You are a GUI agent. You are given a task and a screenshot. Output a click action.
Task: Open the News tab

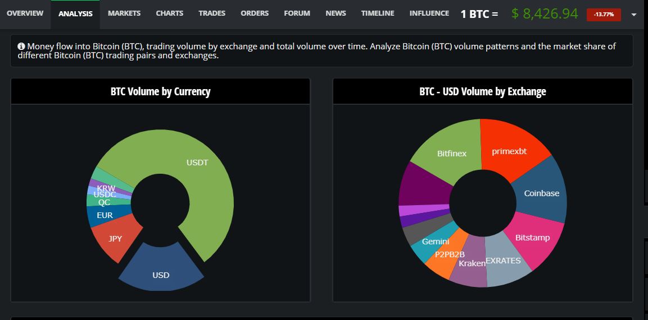(336, 13)
